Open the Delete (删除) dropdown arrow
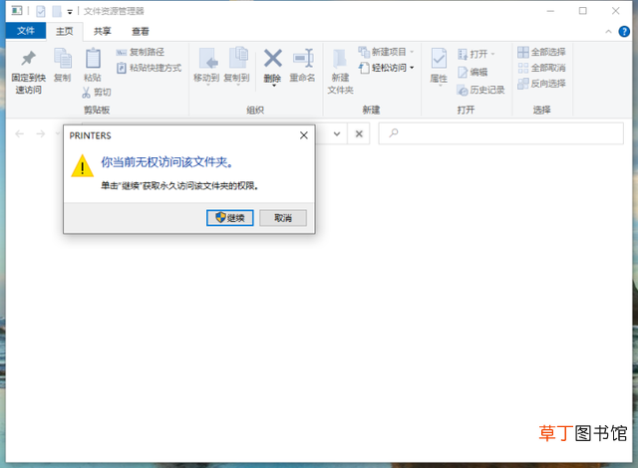The height and width of the screenshot is (468, 638). [x=273, y=86]
